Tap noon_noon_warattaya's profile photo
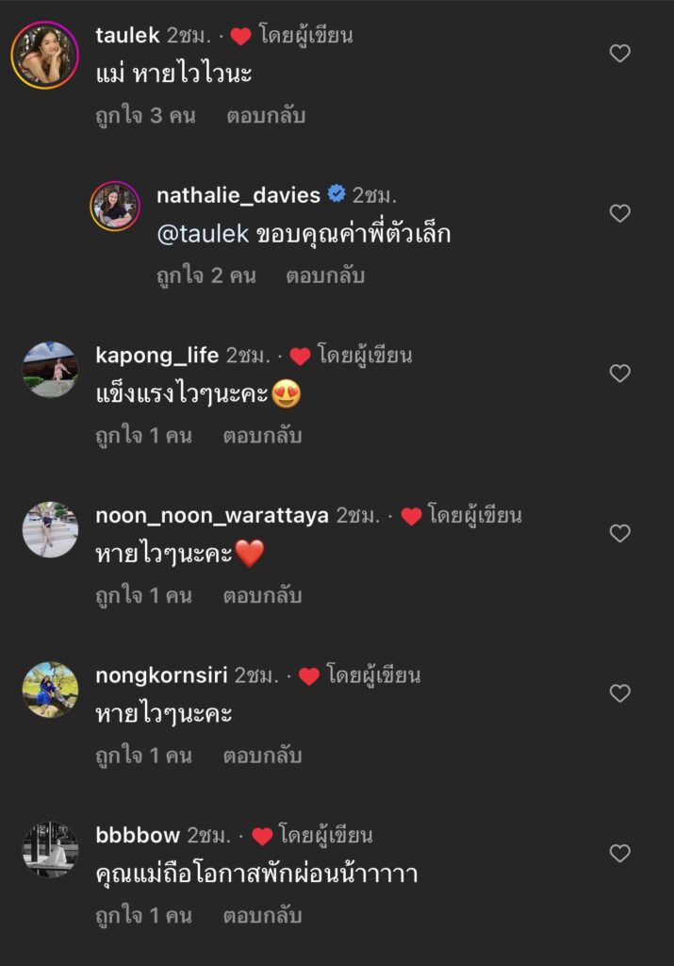This screenshot has height=966, width=674. [x=50, y=529]
